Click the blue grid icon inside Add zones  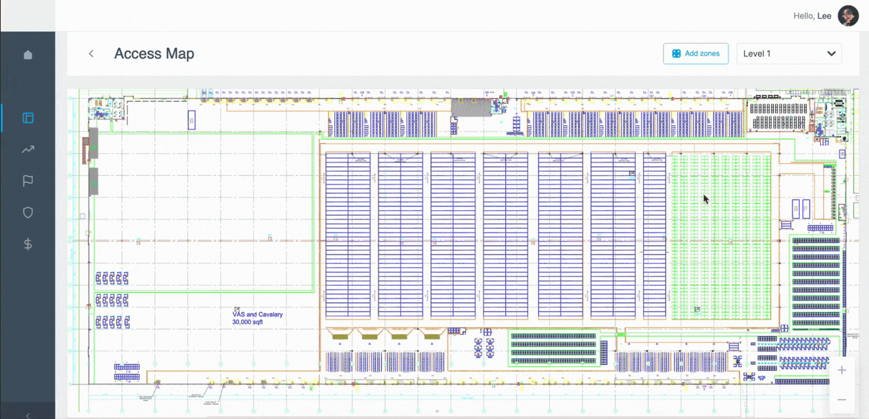coord(676,53)
